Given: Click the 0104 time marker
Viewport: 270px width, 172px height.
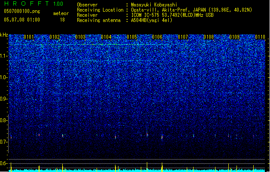Looking at the screenshot, I should pyautogui.click(x=106, y=37).
